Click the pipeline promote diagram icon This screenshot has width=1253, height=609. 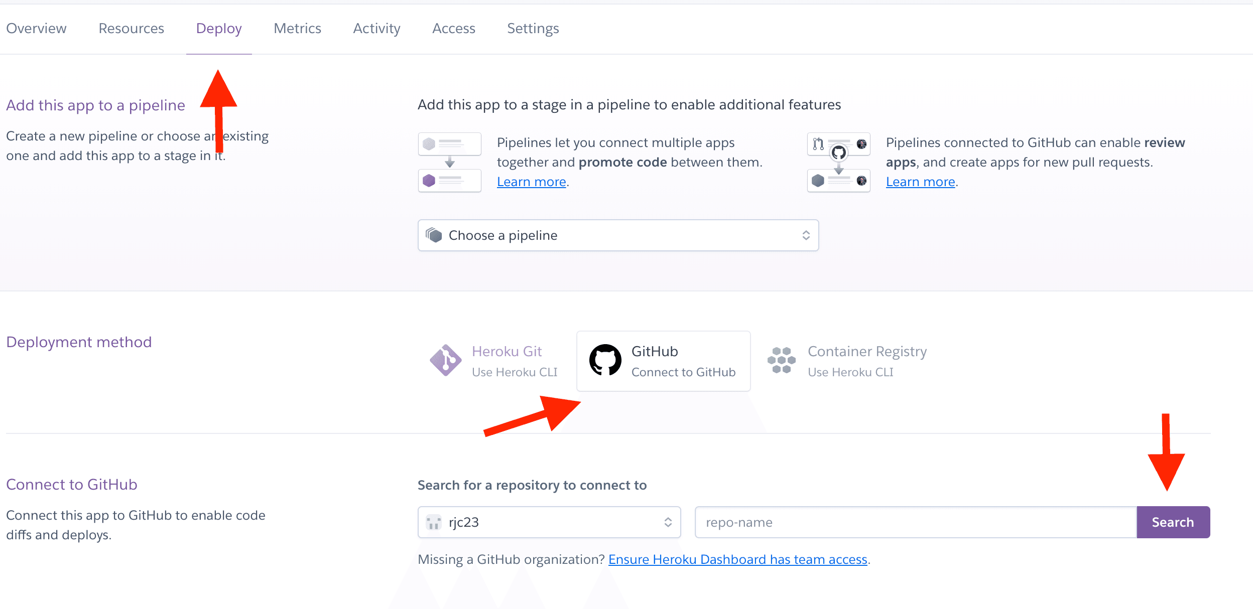point(449,162)
